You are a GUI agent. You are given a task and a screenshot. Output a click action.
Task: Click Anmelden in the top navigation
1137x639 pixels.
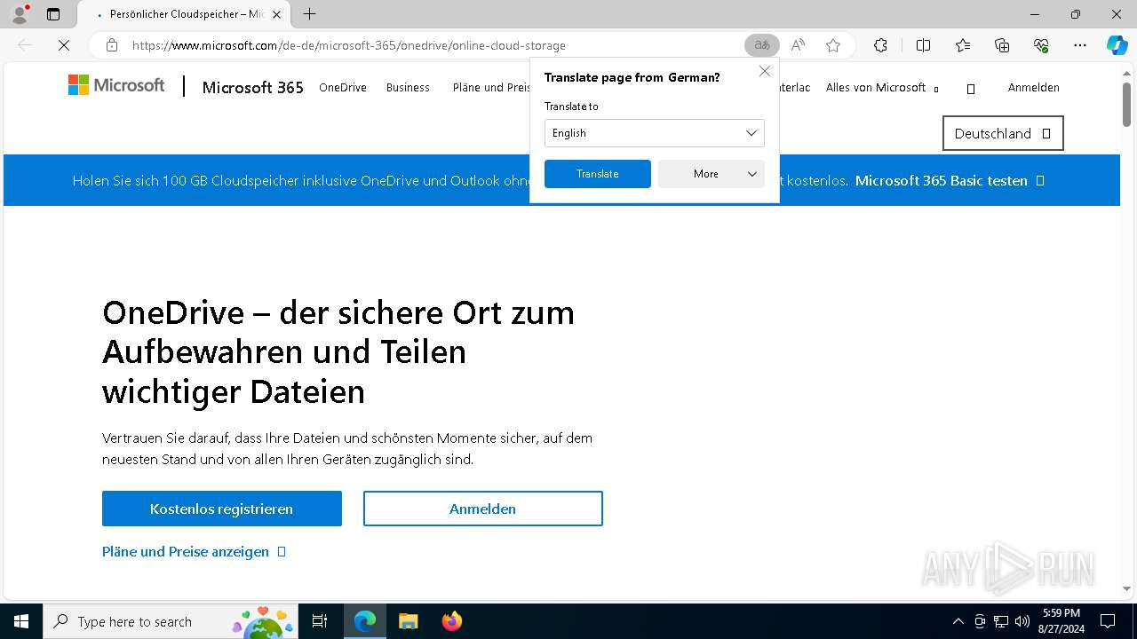tap(1034, 87)
